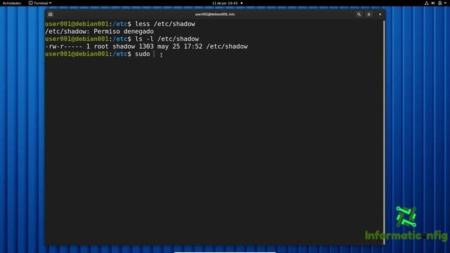Click the 'sudo' command being typed
Viewport: 450px width, 253px height.
142,54
